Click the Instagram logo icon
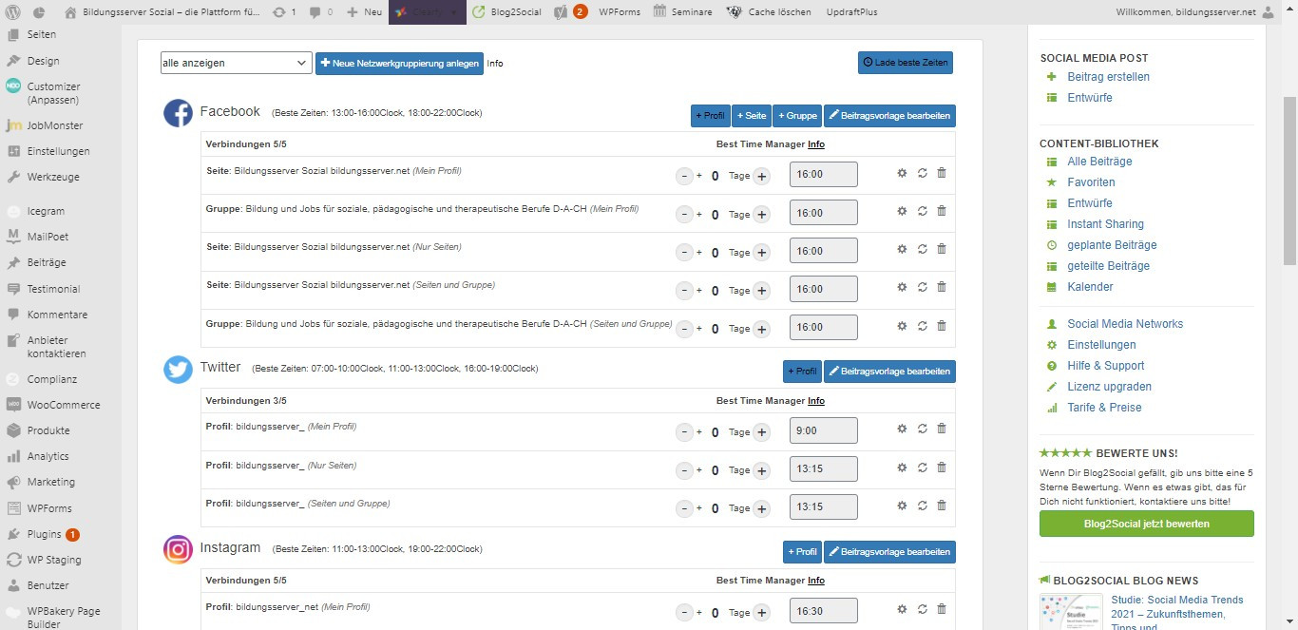Screen dimensions: 1298x630 coord(178,549)
